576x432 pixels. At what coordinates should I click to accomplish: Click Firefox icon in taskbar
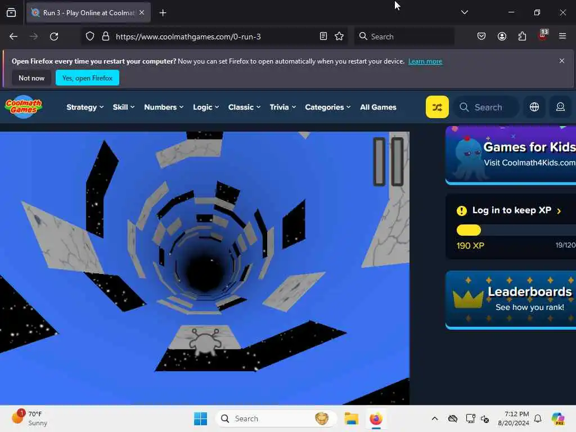click(376, 418)
